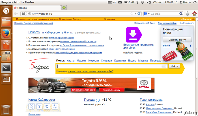198x116 pixels.
Task: Open the search engine selector dropdown
Action: click(x=148, y=14)
